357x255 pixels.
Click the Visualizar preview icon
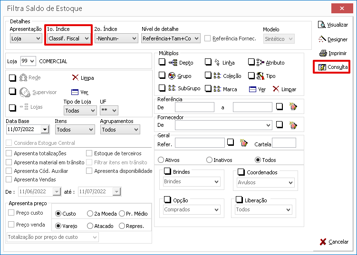coord(322,25)
